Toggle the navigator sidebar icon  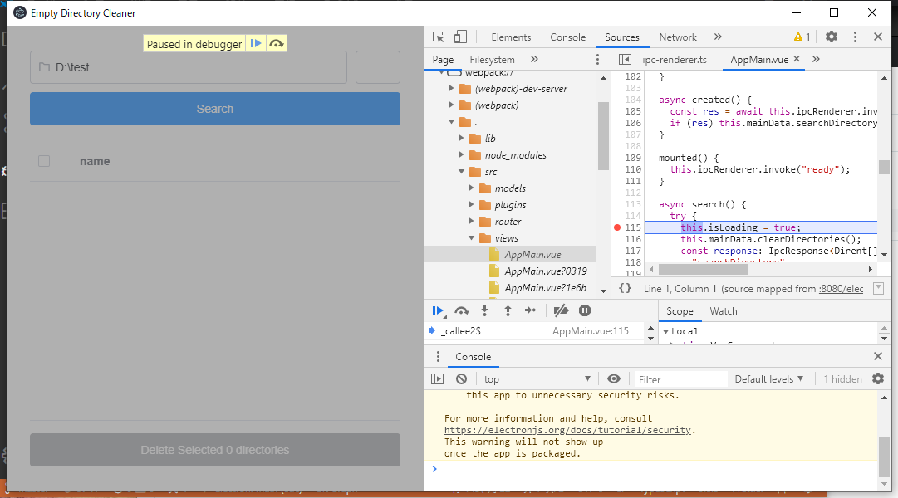pyautogui.click(x=625, y=60)
